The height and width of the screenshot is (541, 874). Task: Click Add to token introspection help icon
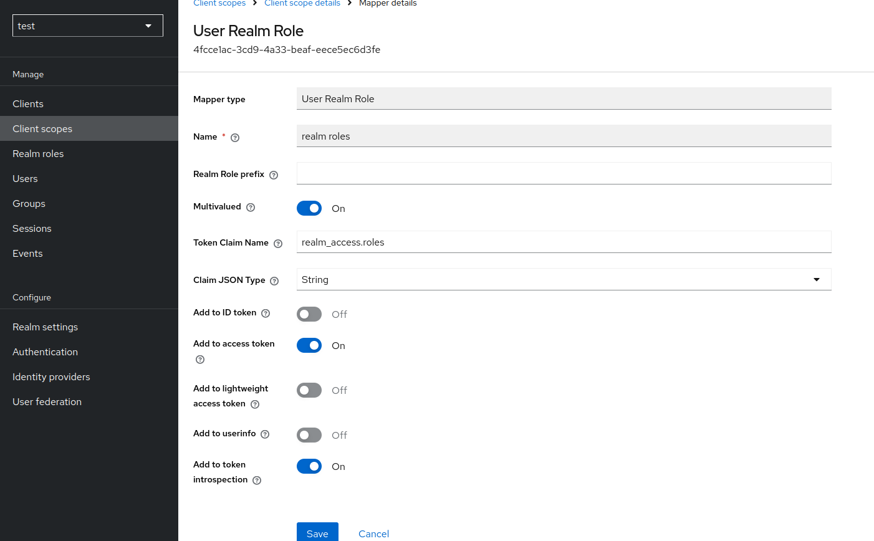pyautogui.click(x=257, y=481)
